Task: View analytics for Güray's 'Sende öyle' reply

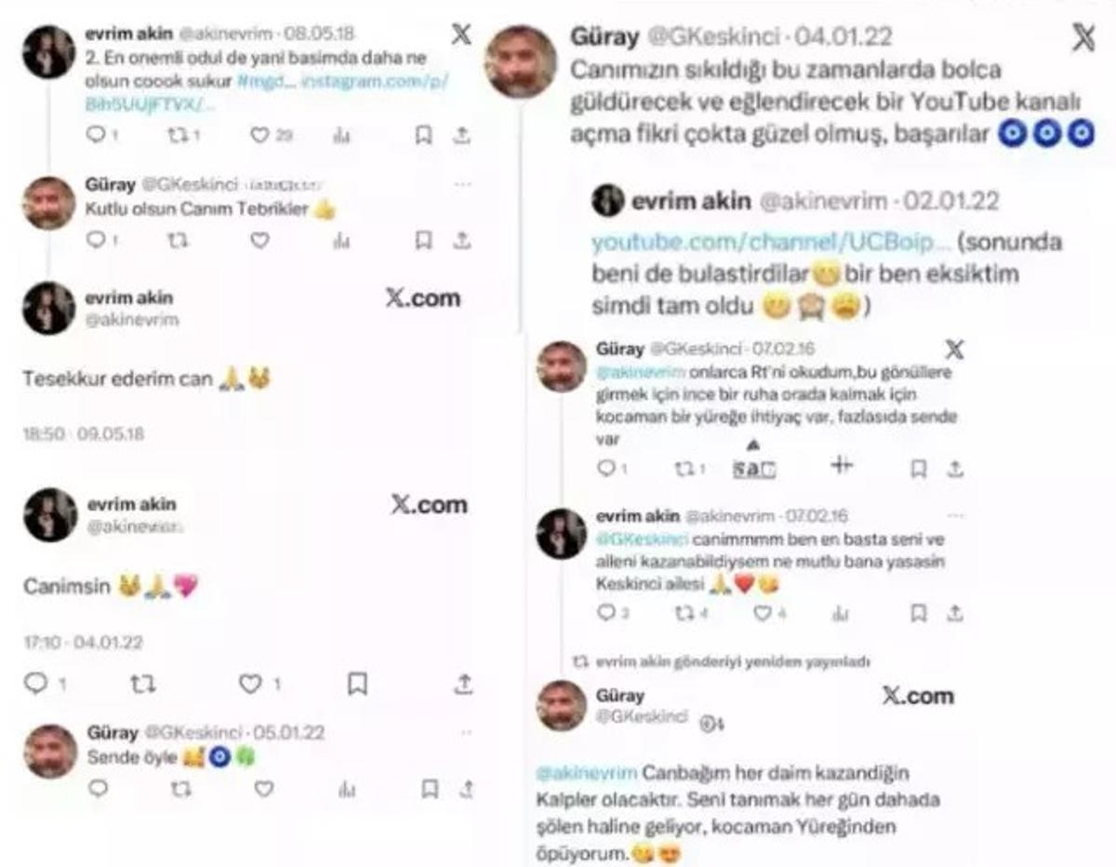Action: point(343,789)
